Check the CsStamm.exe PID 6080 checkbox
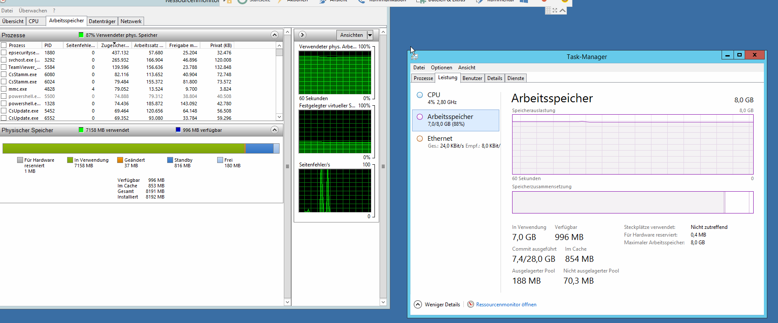 click(x=4, y=74)
